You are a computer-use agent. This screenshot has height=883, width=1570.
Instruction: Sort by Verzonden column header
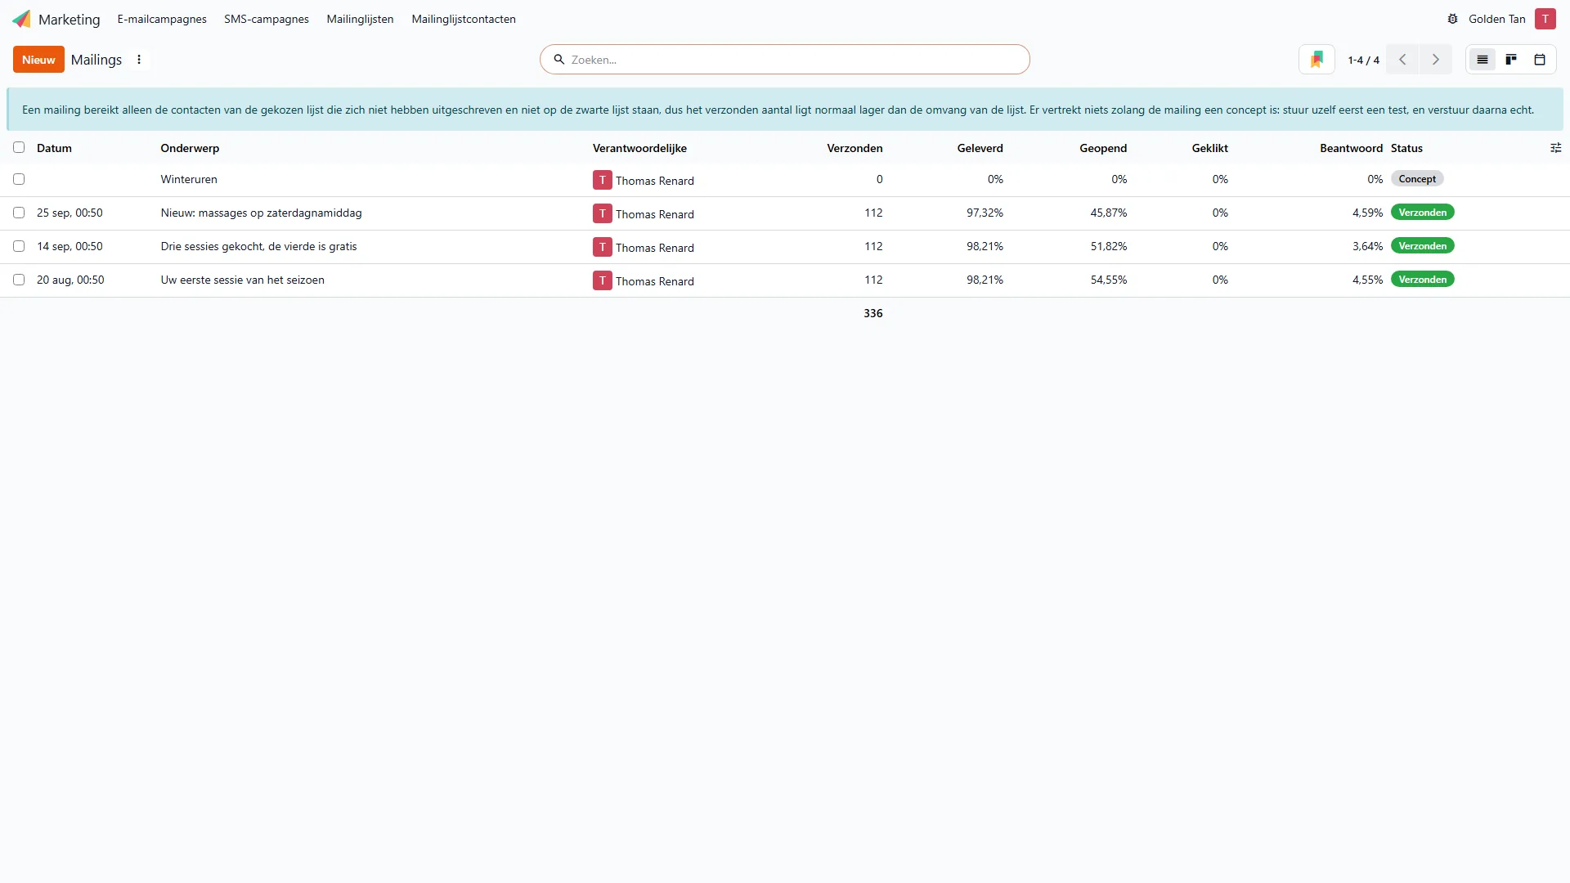point(855,148)
